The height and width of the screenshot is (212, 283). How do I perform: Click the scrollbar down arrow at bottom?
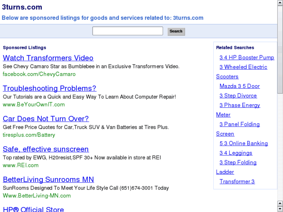click(x=280, y=209)
